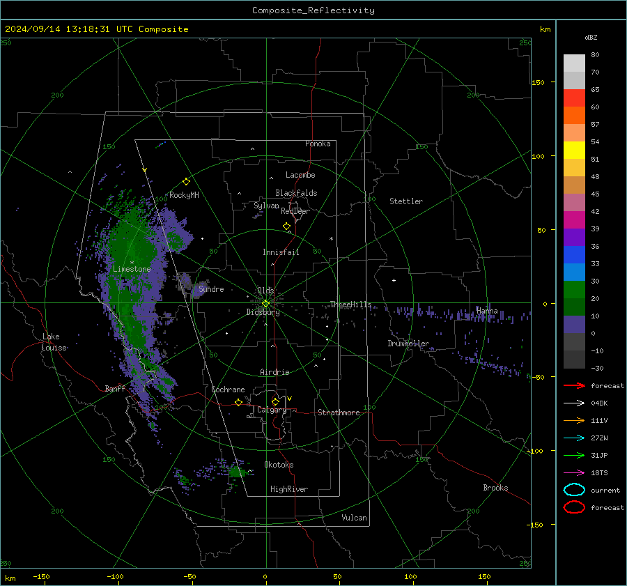627x586 pixels.
Task: Click the cyan current ellipse icon
Action: click(x=574, y=490)
